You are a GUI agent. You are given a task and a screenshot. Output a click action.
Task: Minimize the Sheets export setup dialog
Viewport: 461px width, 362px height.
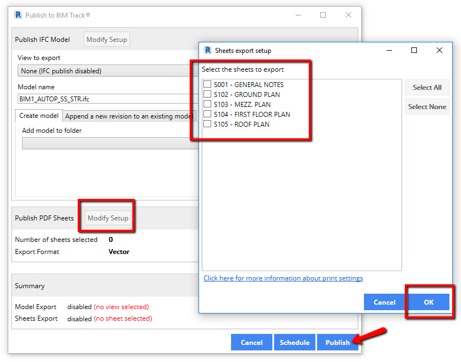click(389, 50)
